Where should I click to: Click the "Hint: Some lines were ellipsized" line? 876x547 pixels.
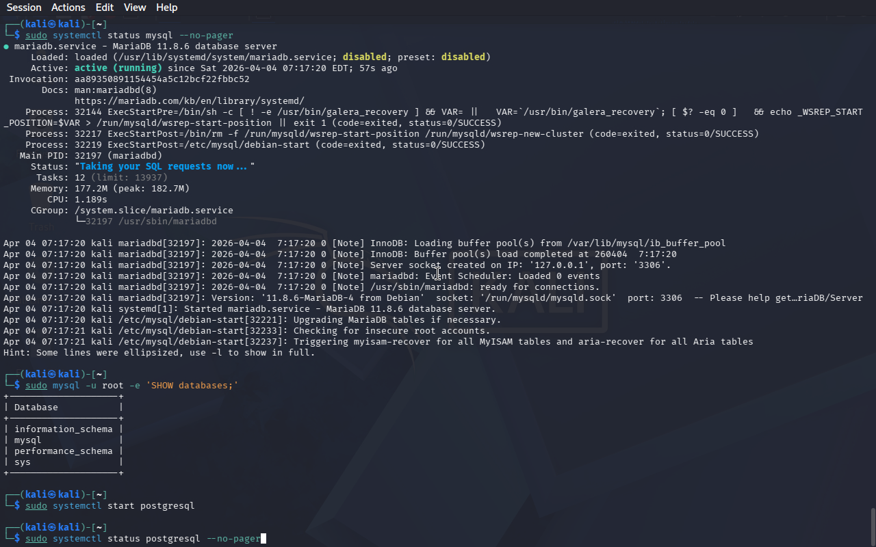click(x=159, y=353)
